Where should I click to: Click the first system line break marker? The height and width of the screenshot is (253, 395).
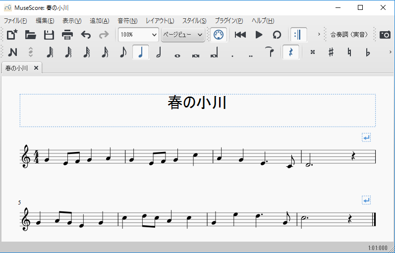point(366,138)
